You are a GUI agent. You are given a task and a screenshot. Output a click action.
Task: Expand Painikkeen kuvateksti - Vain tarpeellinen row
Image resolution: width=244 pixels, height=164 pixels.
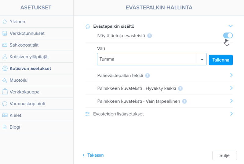231,101
